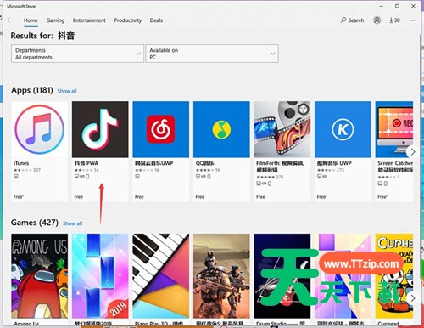Click the 酷狗音乐 UWP title text
The height and width of the screenshot is (328, 424).
[334, 163]
